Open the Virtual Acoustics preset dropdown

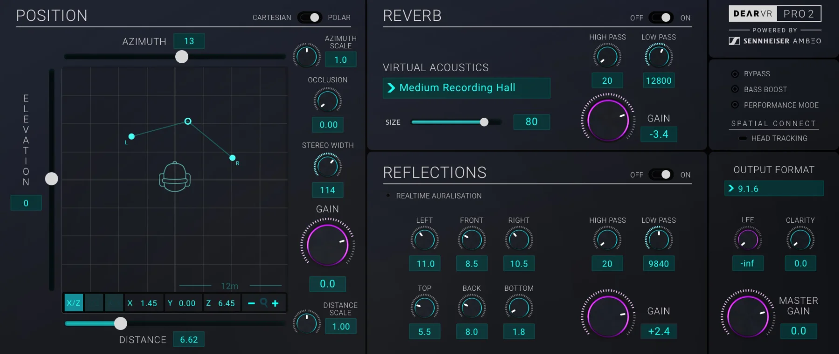tap(466, 88)
